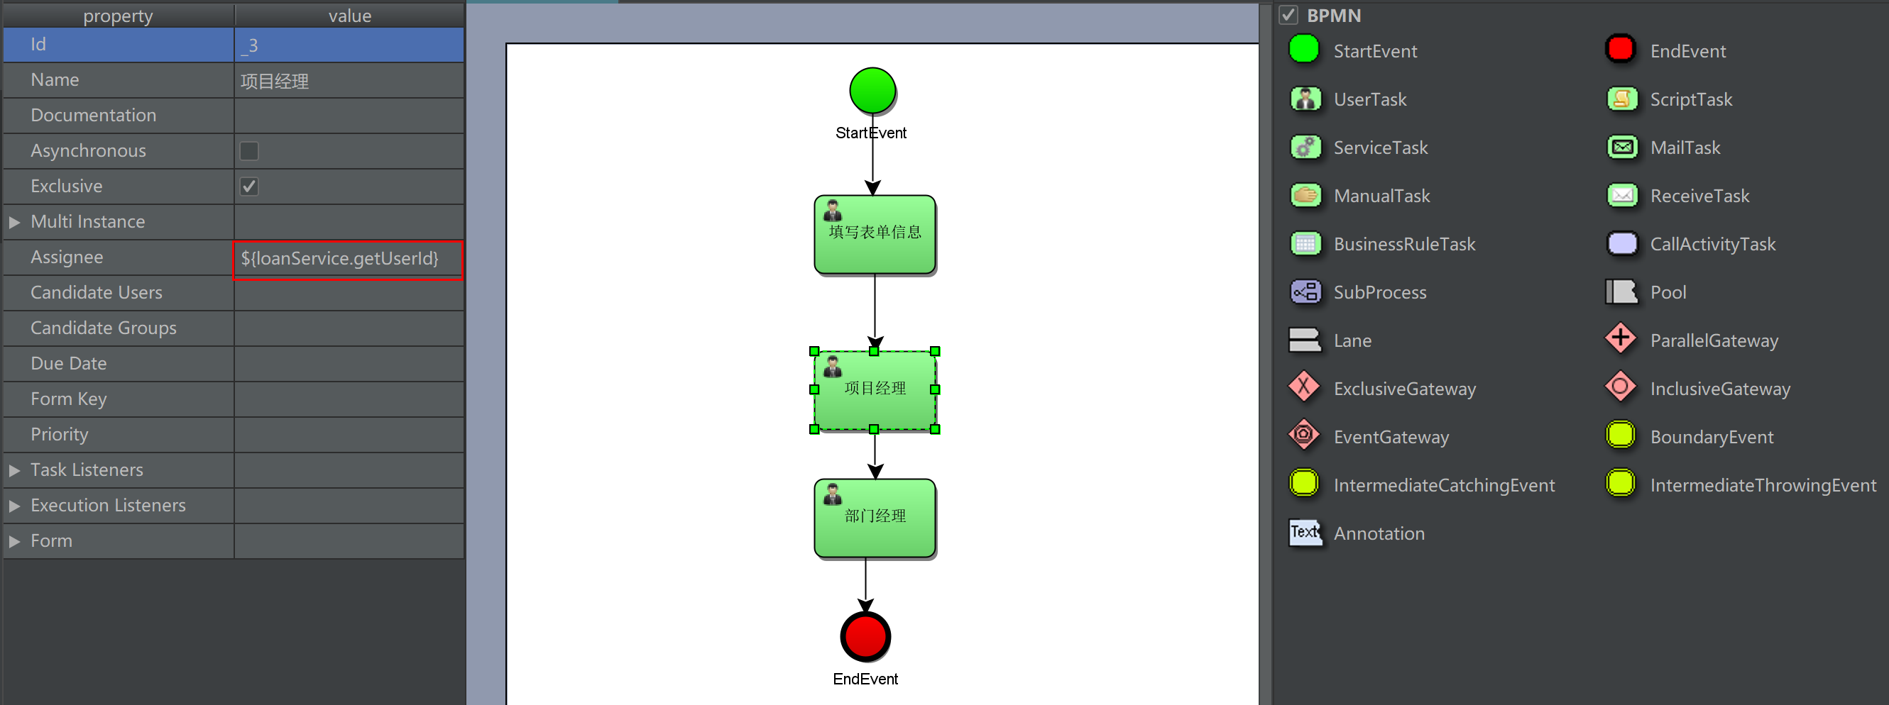
Task: Choose the MailTask palette icon
Action: tap(1622, 148)
